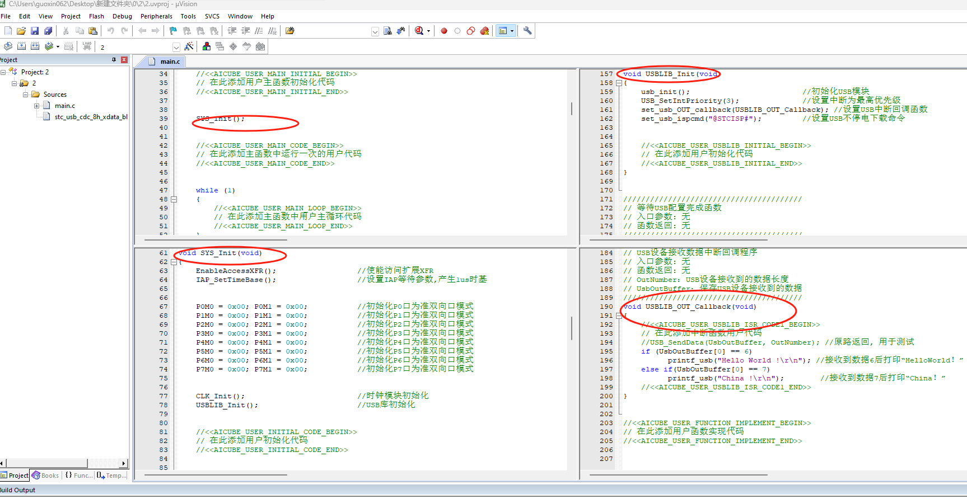Indent the selected lines using the indent icon
Screen dimensions: 967x499
pos(232,31)
